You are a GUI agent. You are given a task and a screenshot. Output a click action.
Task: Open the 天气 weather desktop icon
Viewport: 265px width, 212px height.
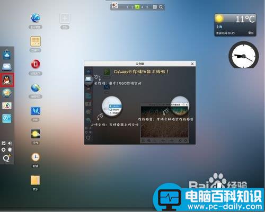tap(36, 134)
